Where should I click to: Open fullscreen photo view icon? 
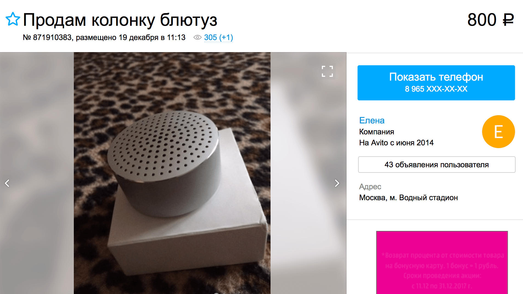tap(327, 71)
